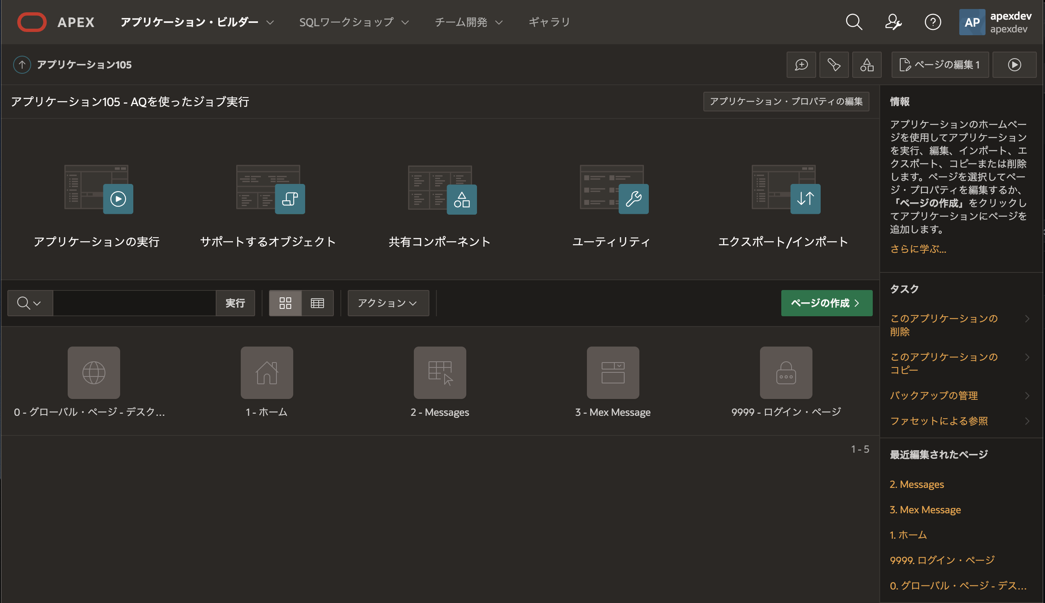Click up-arrow icon beside アプリケーション105
The image size is (1045, 603).
coord(22,65)
